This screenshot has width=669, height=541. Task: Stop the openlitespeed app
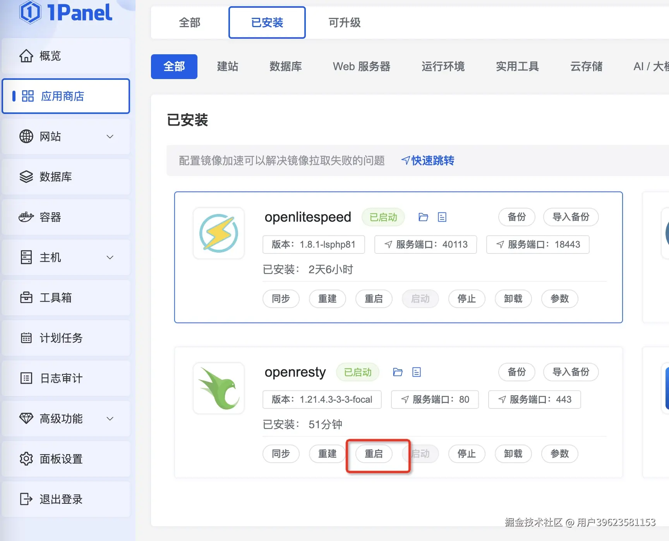[x=467, y=299]
